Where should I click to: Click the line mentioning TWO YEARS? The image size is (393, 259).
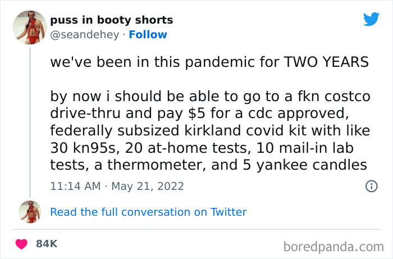click(209, 62)
